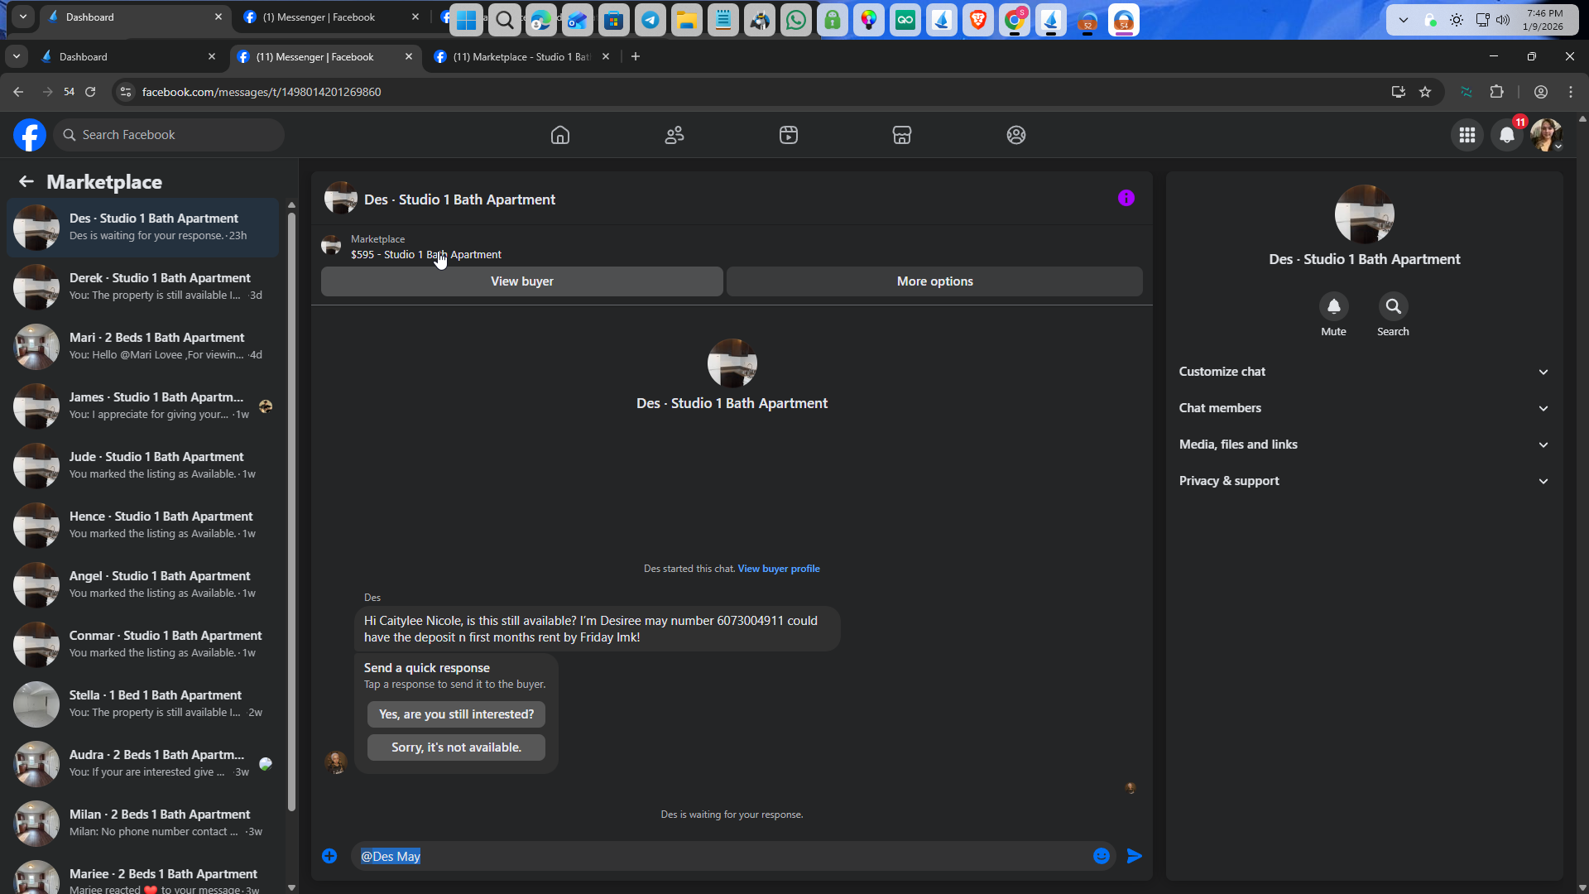Screen dimensions: 1589x894
Task: Open the Friends icon in top navigation
Action: point(674,135)
